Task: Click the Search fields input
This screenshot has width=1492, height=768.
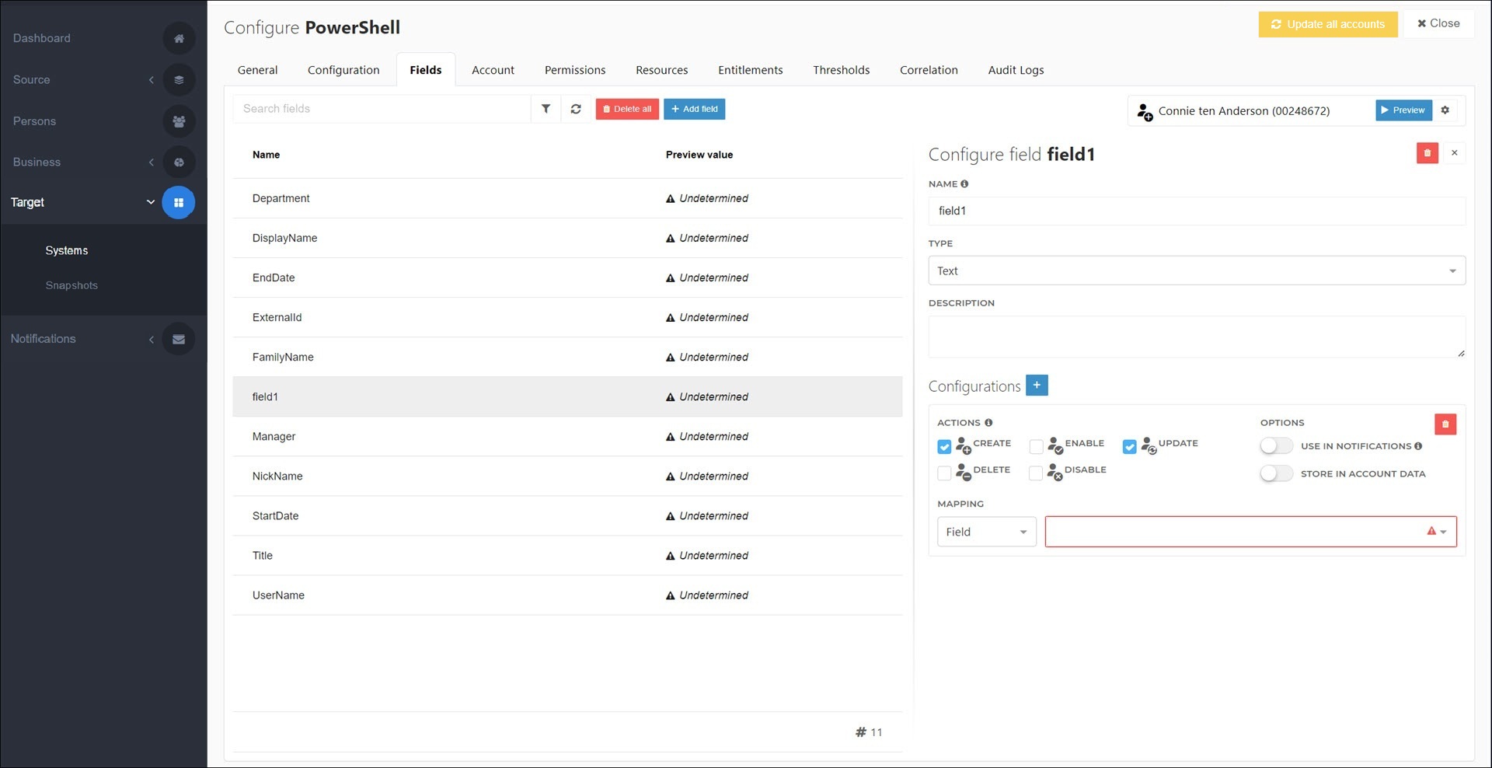Action: [382, 109]
